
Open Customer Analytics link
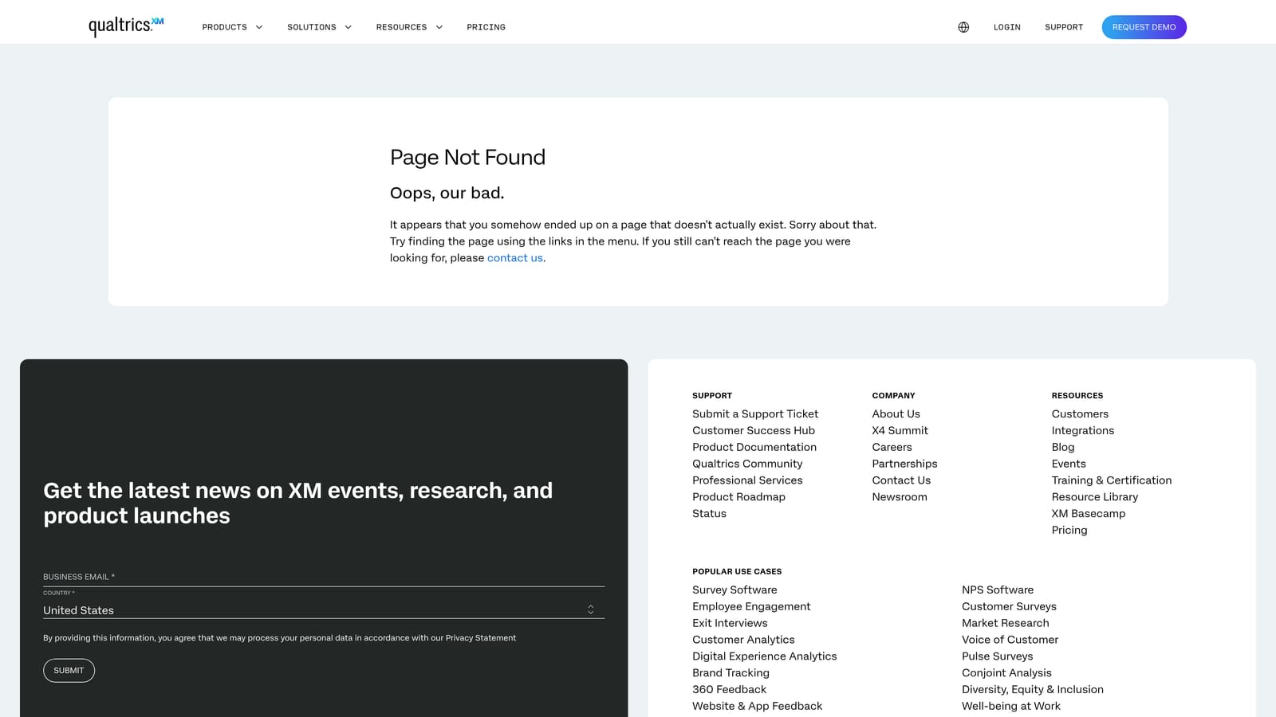[x=743, y=640]
